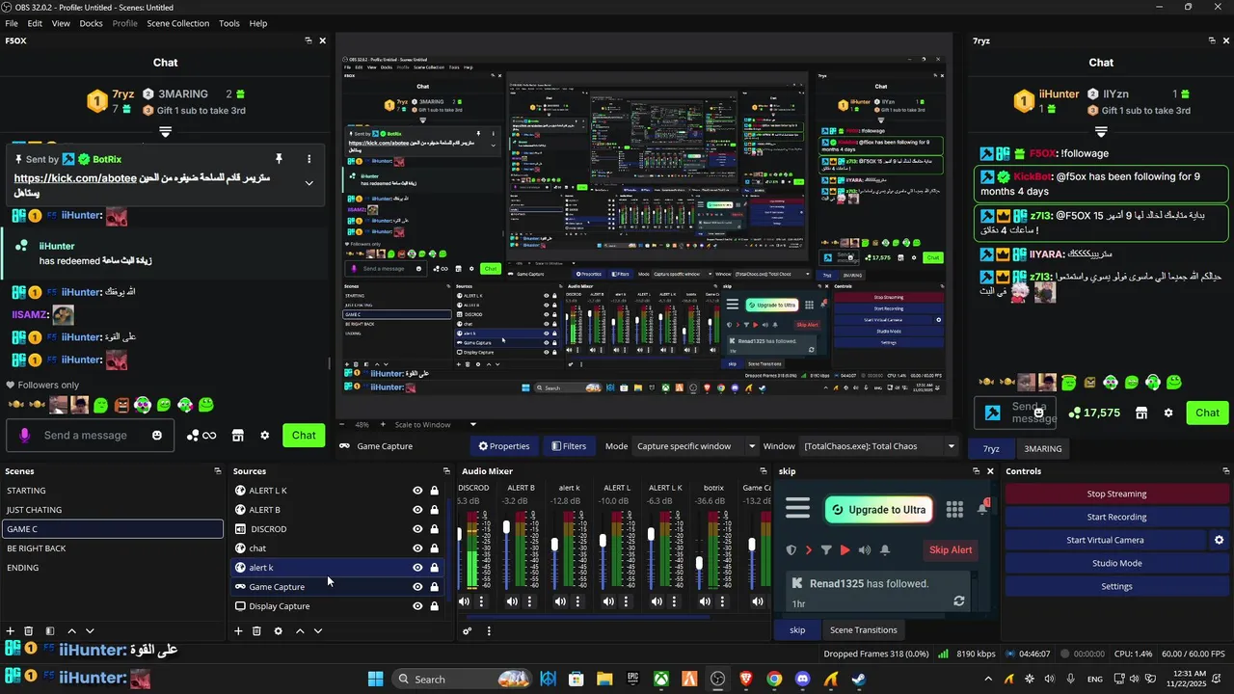Switch to the Scene Transitions tab

(864, 630)
